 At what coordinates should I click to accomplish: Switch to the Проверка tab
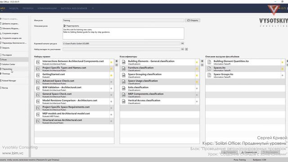coord(28,8)
